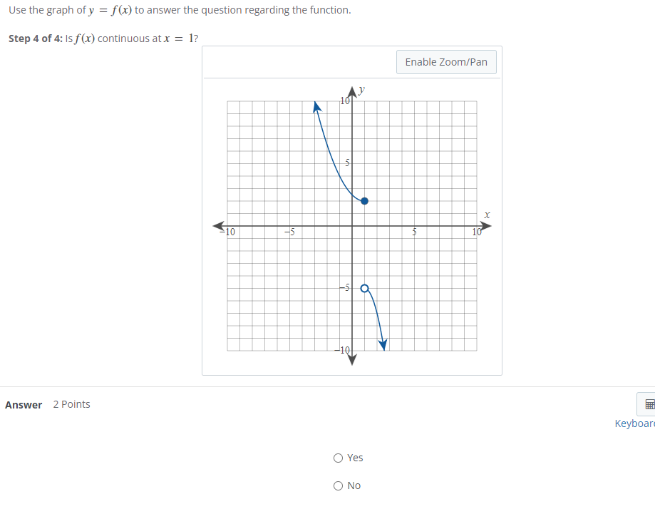Click the open circle at negative five
The image size is (655, 514).
[x=363, y=288]
